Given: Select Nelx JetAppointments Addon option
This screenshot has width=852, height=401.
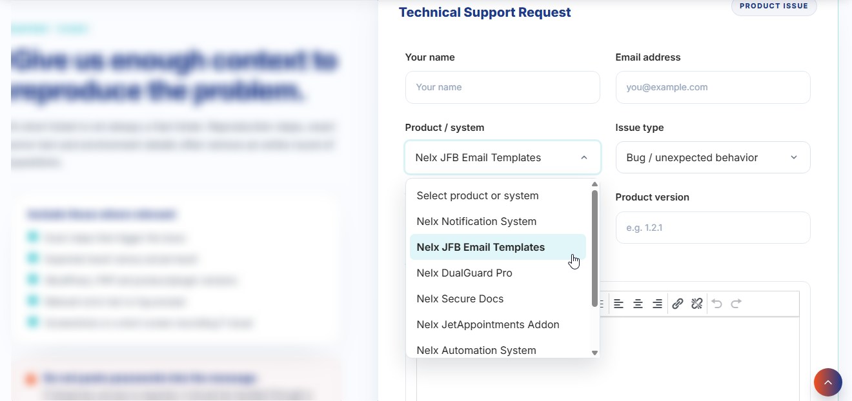Looking at the screenshot, I should coord(498,324).
